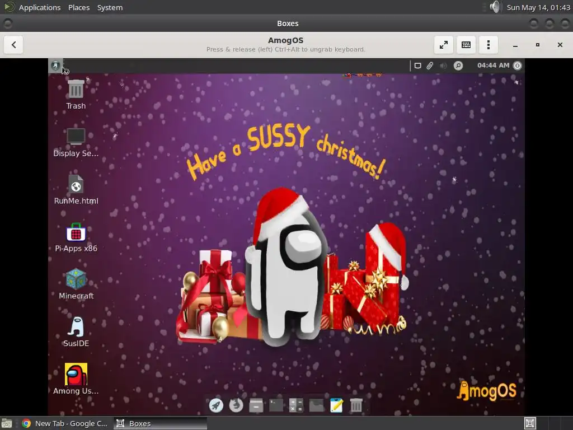Open the terminal icon in the dock
Viewport: 573px width, 430px height.
276,405
